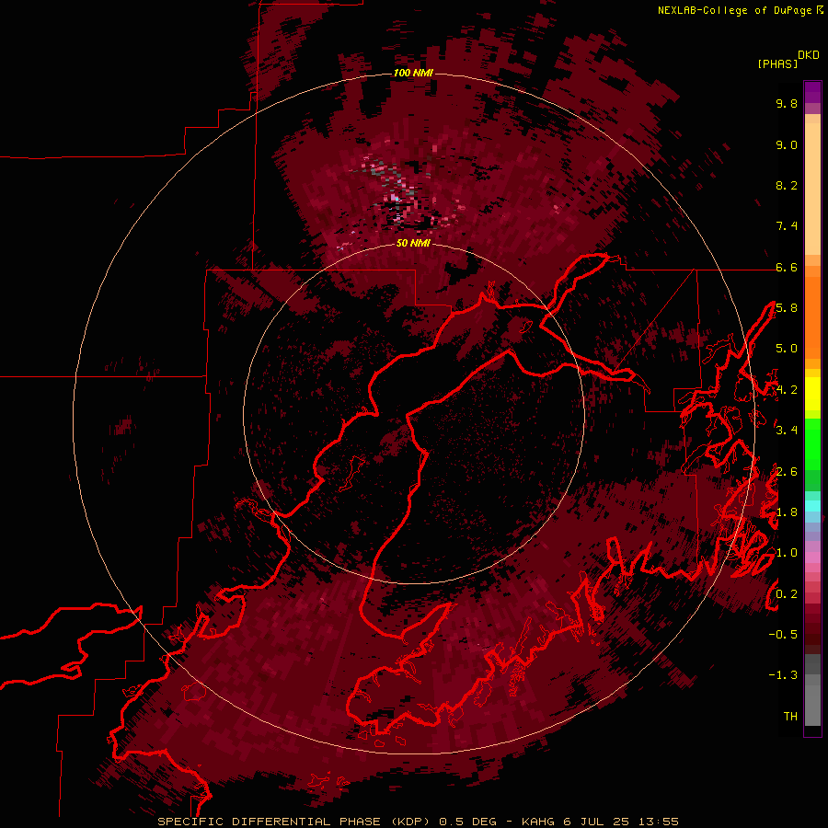Select the 4.2 value on color scale
This screenshot has height=828, width=828.
pyautogui.click(x=787, y=390)
